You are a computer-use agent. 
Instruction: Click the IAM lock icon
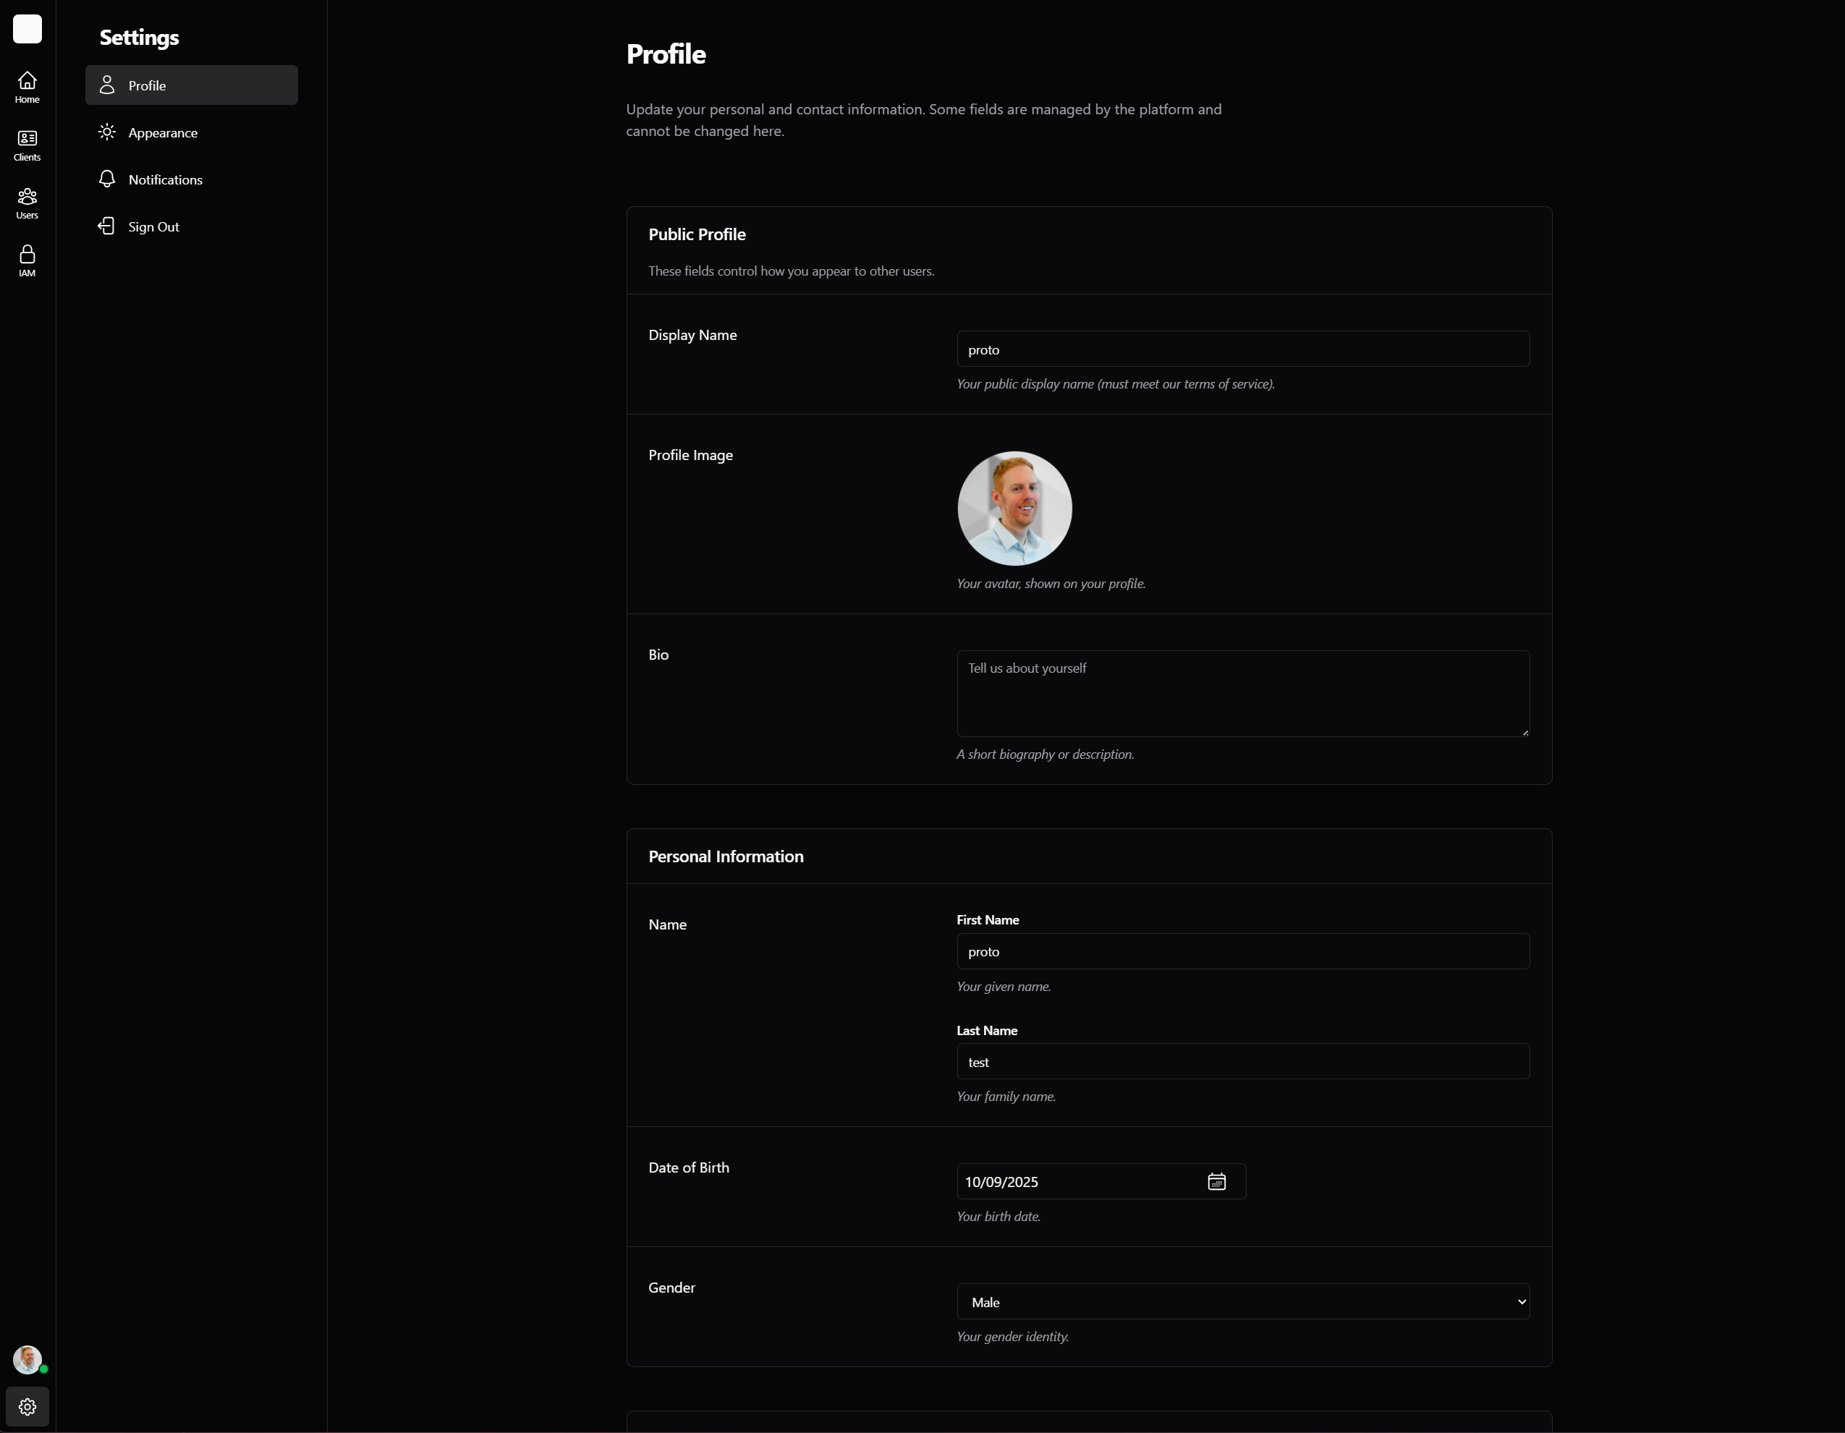tap(27, 260)
